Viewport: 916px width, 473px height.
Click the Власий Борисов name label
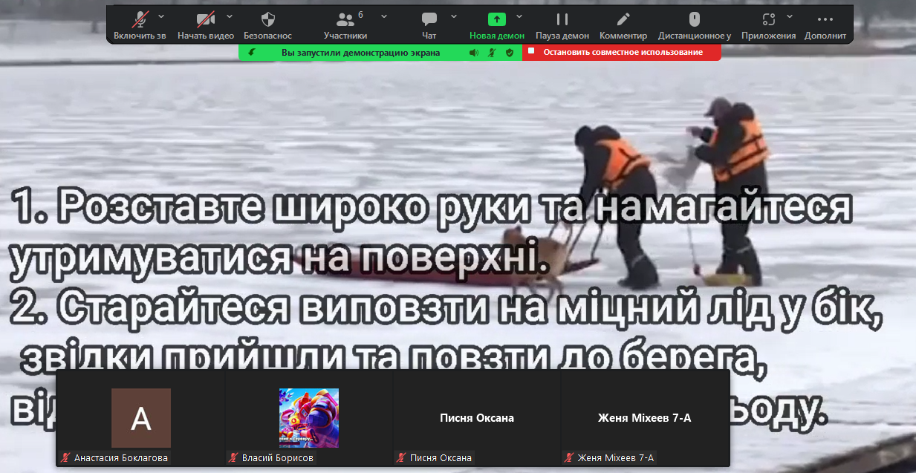click(278, 458)
